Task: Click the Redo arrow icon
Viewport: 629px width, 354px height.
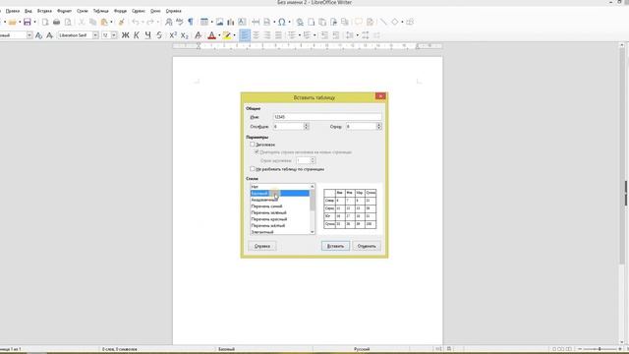Action: tap(150, 22)
